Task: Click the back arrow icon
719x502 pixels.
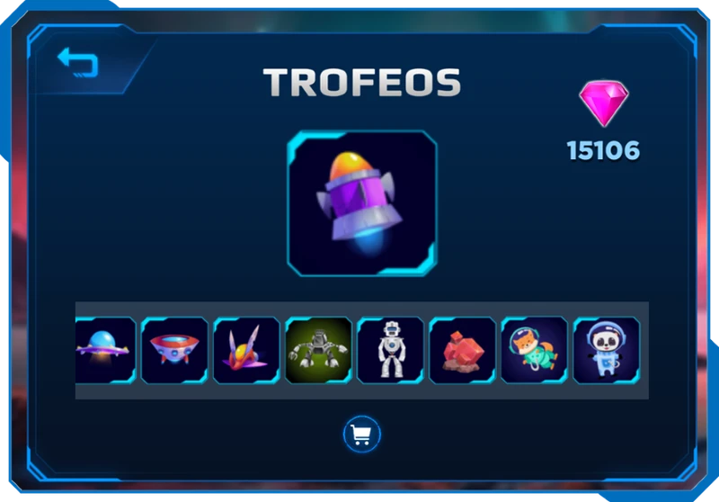Action: 78,62
